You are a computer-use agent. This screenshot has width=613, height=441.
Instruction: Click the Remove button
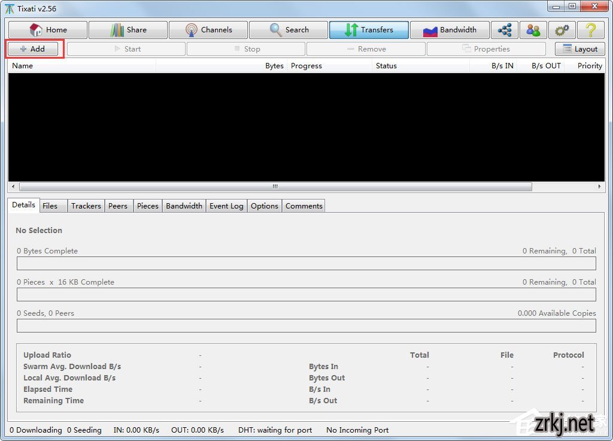(366, 49)
